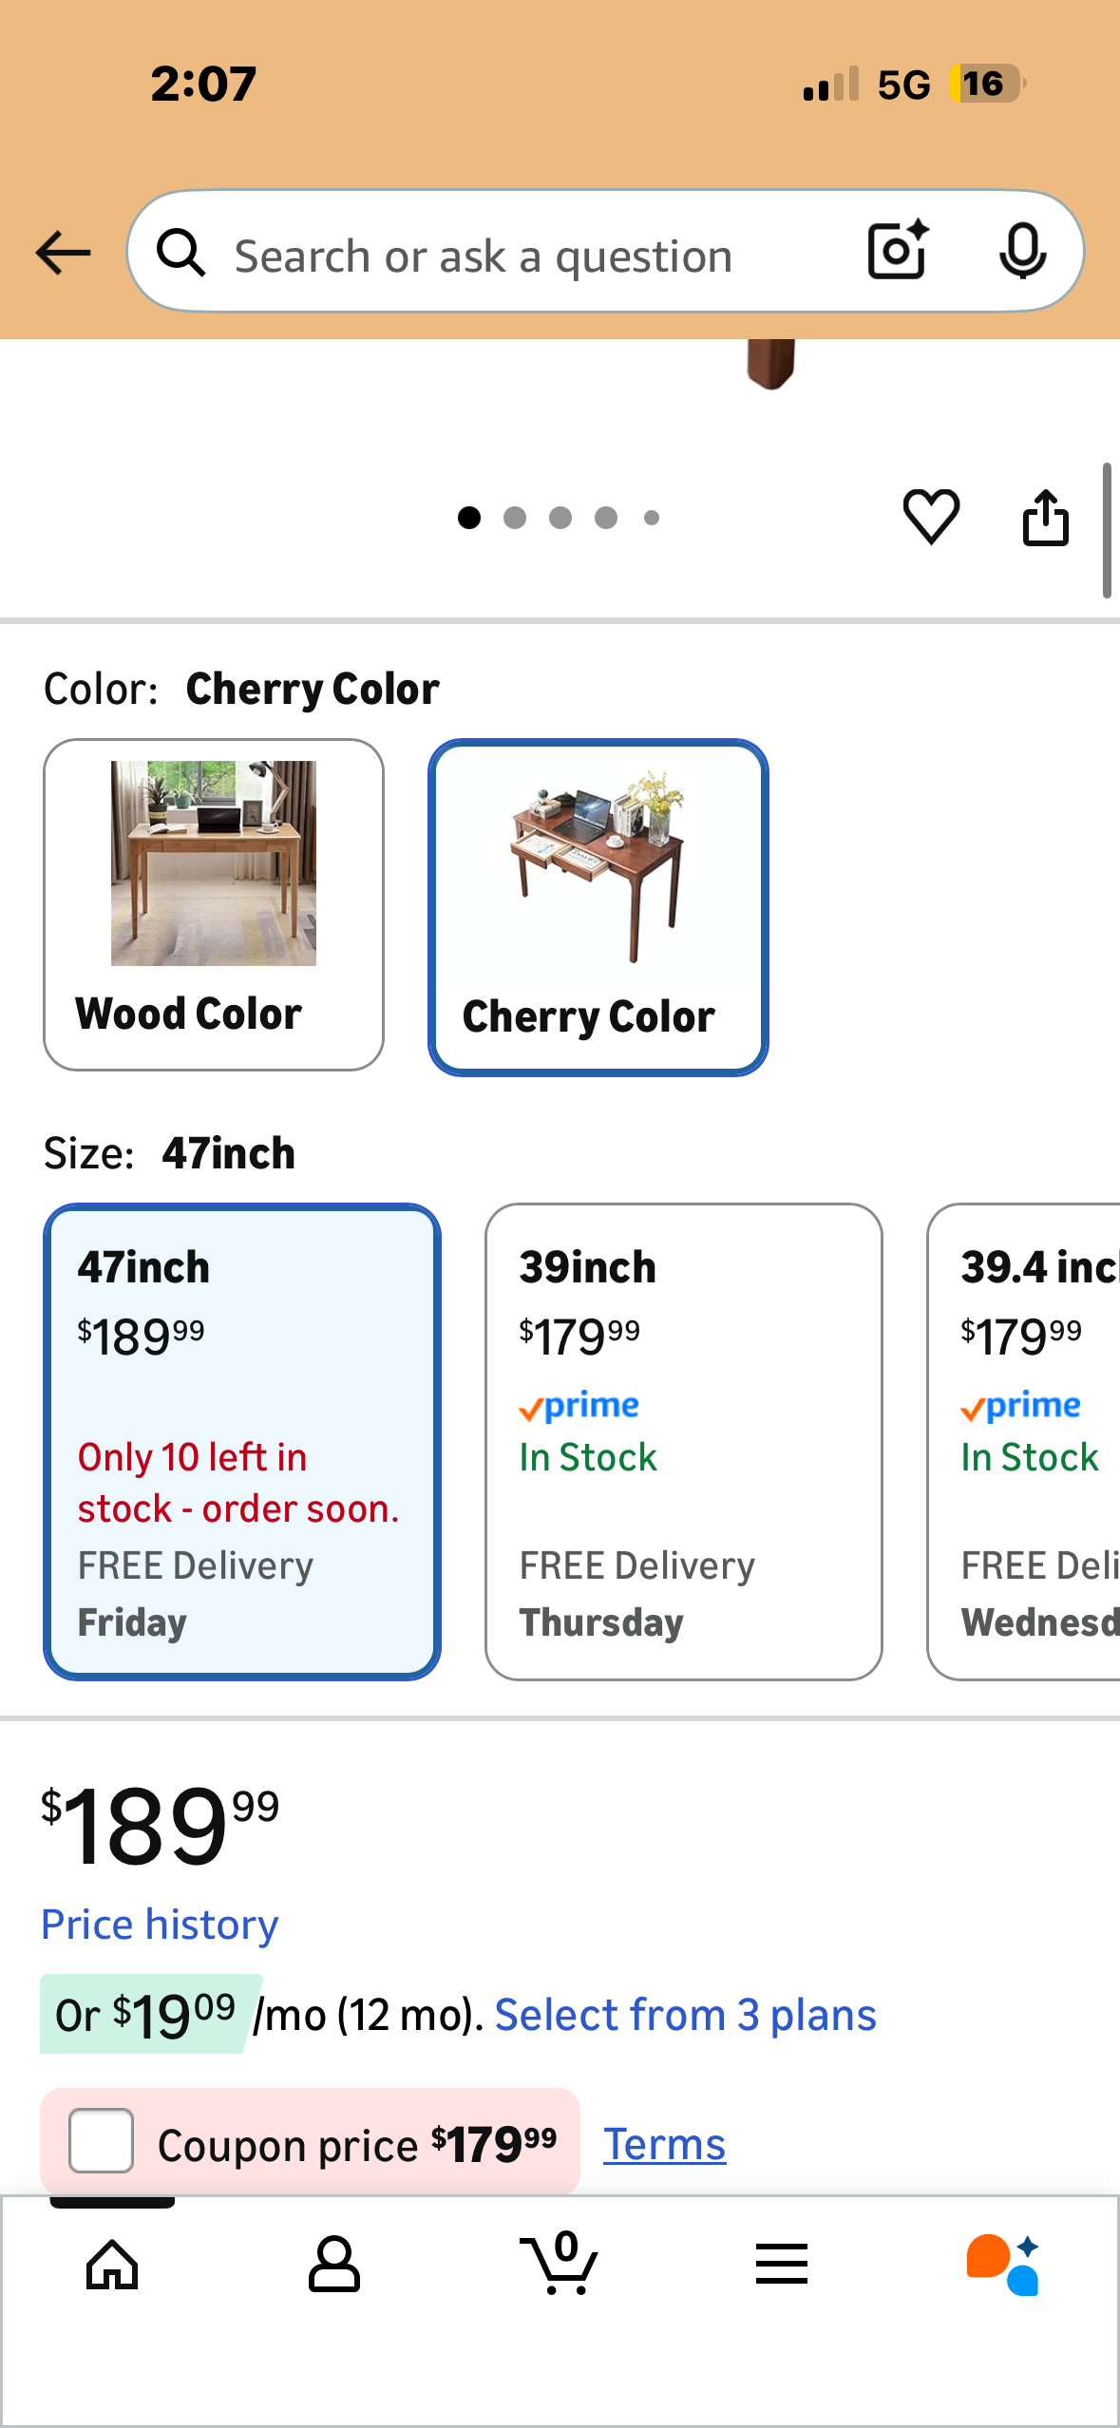Select the Wood Color option
This screenshot has width=1120, height=2428.
pos(213,902)
